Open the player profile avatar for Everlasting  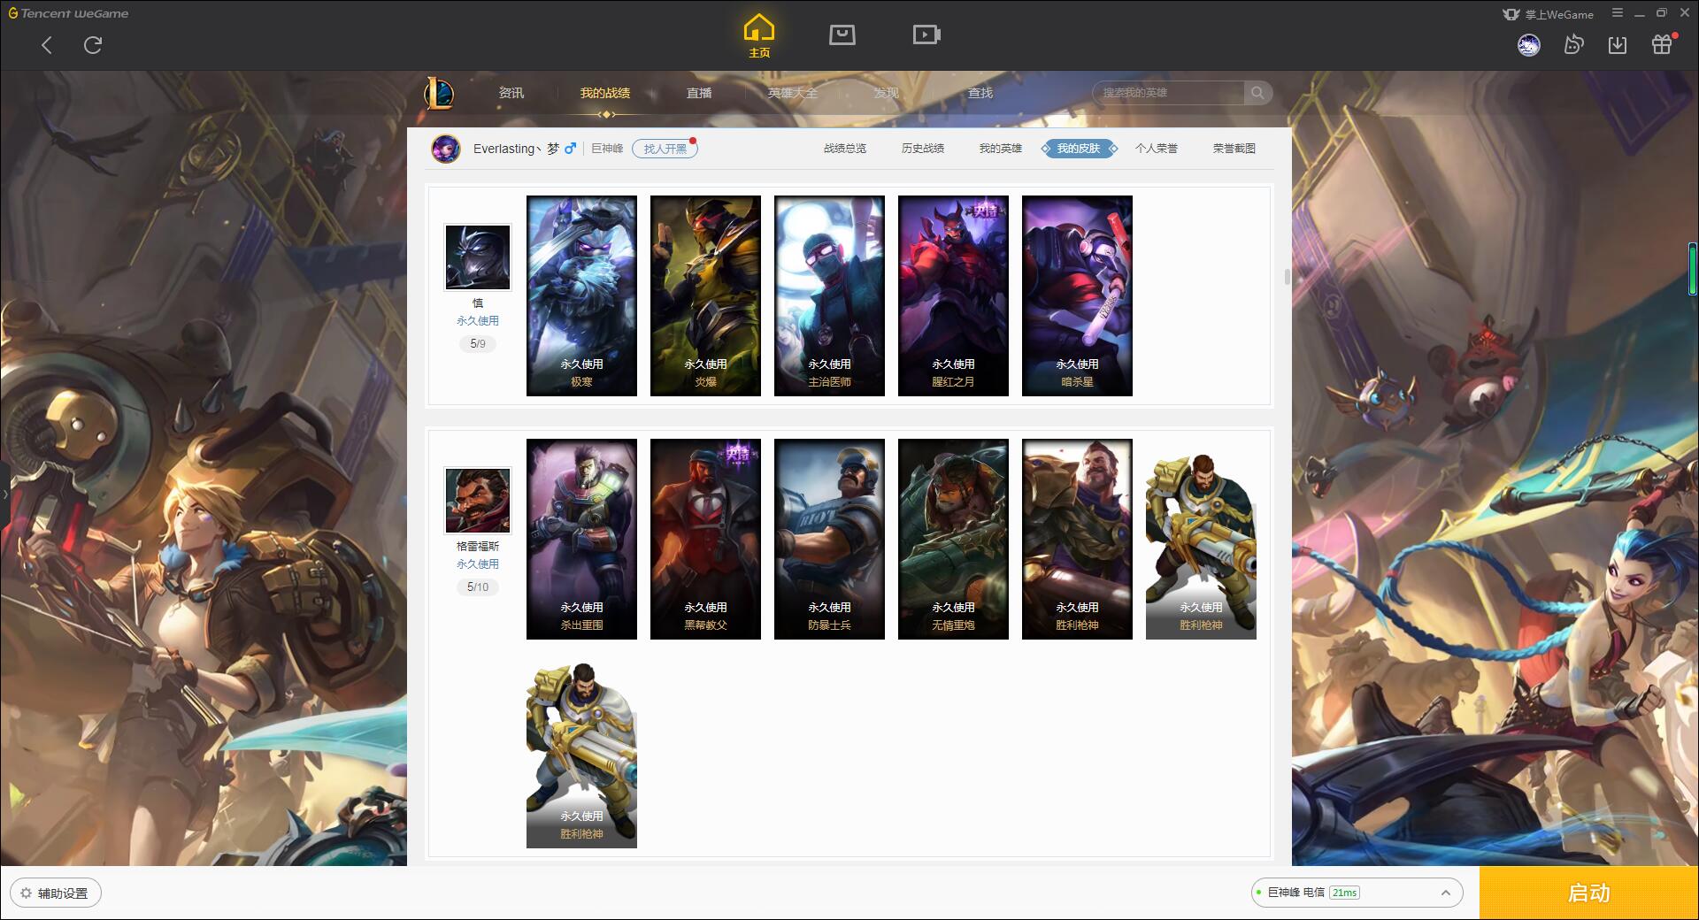click(x=446, y=149)
